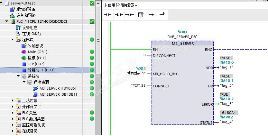268x136 pixels.
Task: Expand the 工艺对象 folder arrow
Action: tap(13, 100)
